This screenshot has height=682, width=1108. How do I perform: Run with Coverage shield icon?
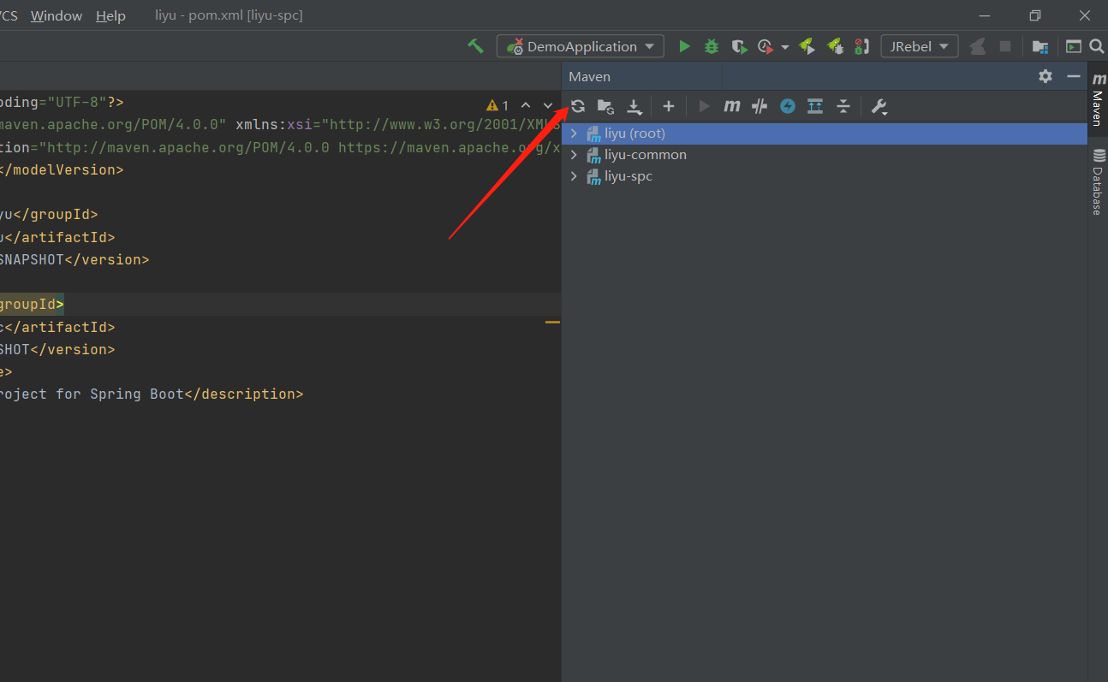tap(739, 46)
